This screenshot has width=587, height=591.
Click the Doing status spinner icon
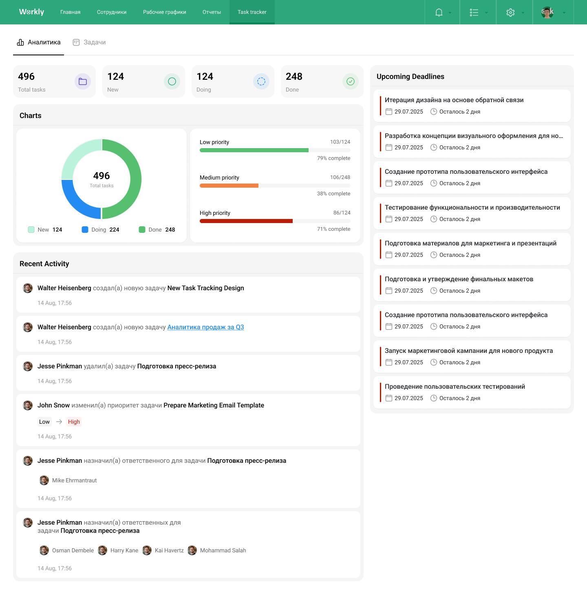(x=261, y=81)
